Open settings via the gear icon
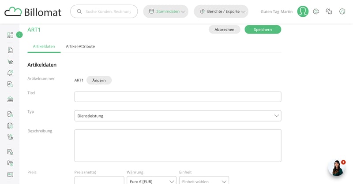Viewport: 353px width, 184px height. pos(316,11)
